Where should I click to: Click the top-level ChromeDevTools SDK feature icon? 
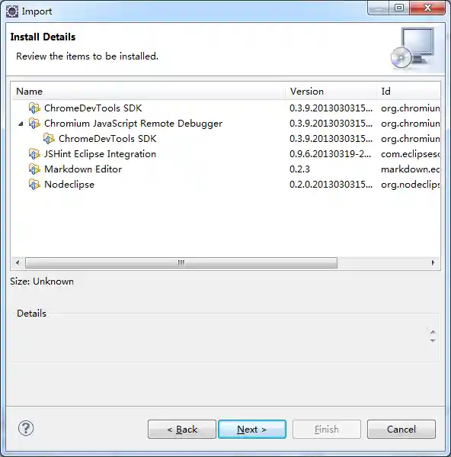[x=34, y=108]
